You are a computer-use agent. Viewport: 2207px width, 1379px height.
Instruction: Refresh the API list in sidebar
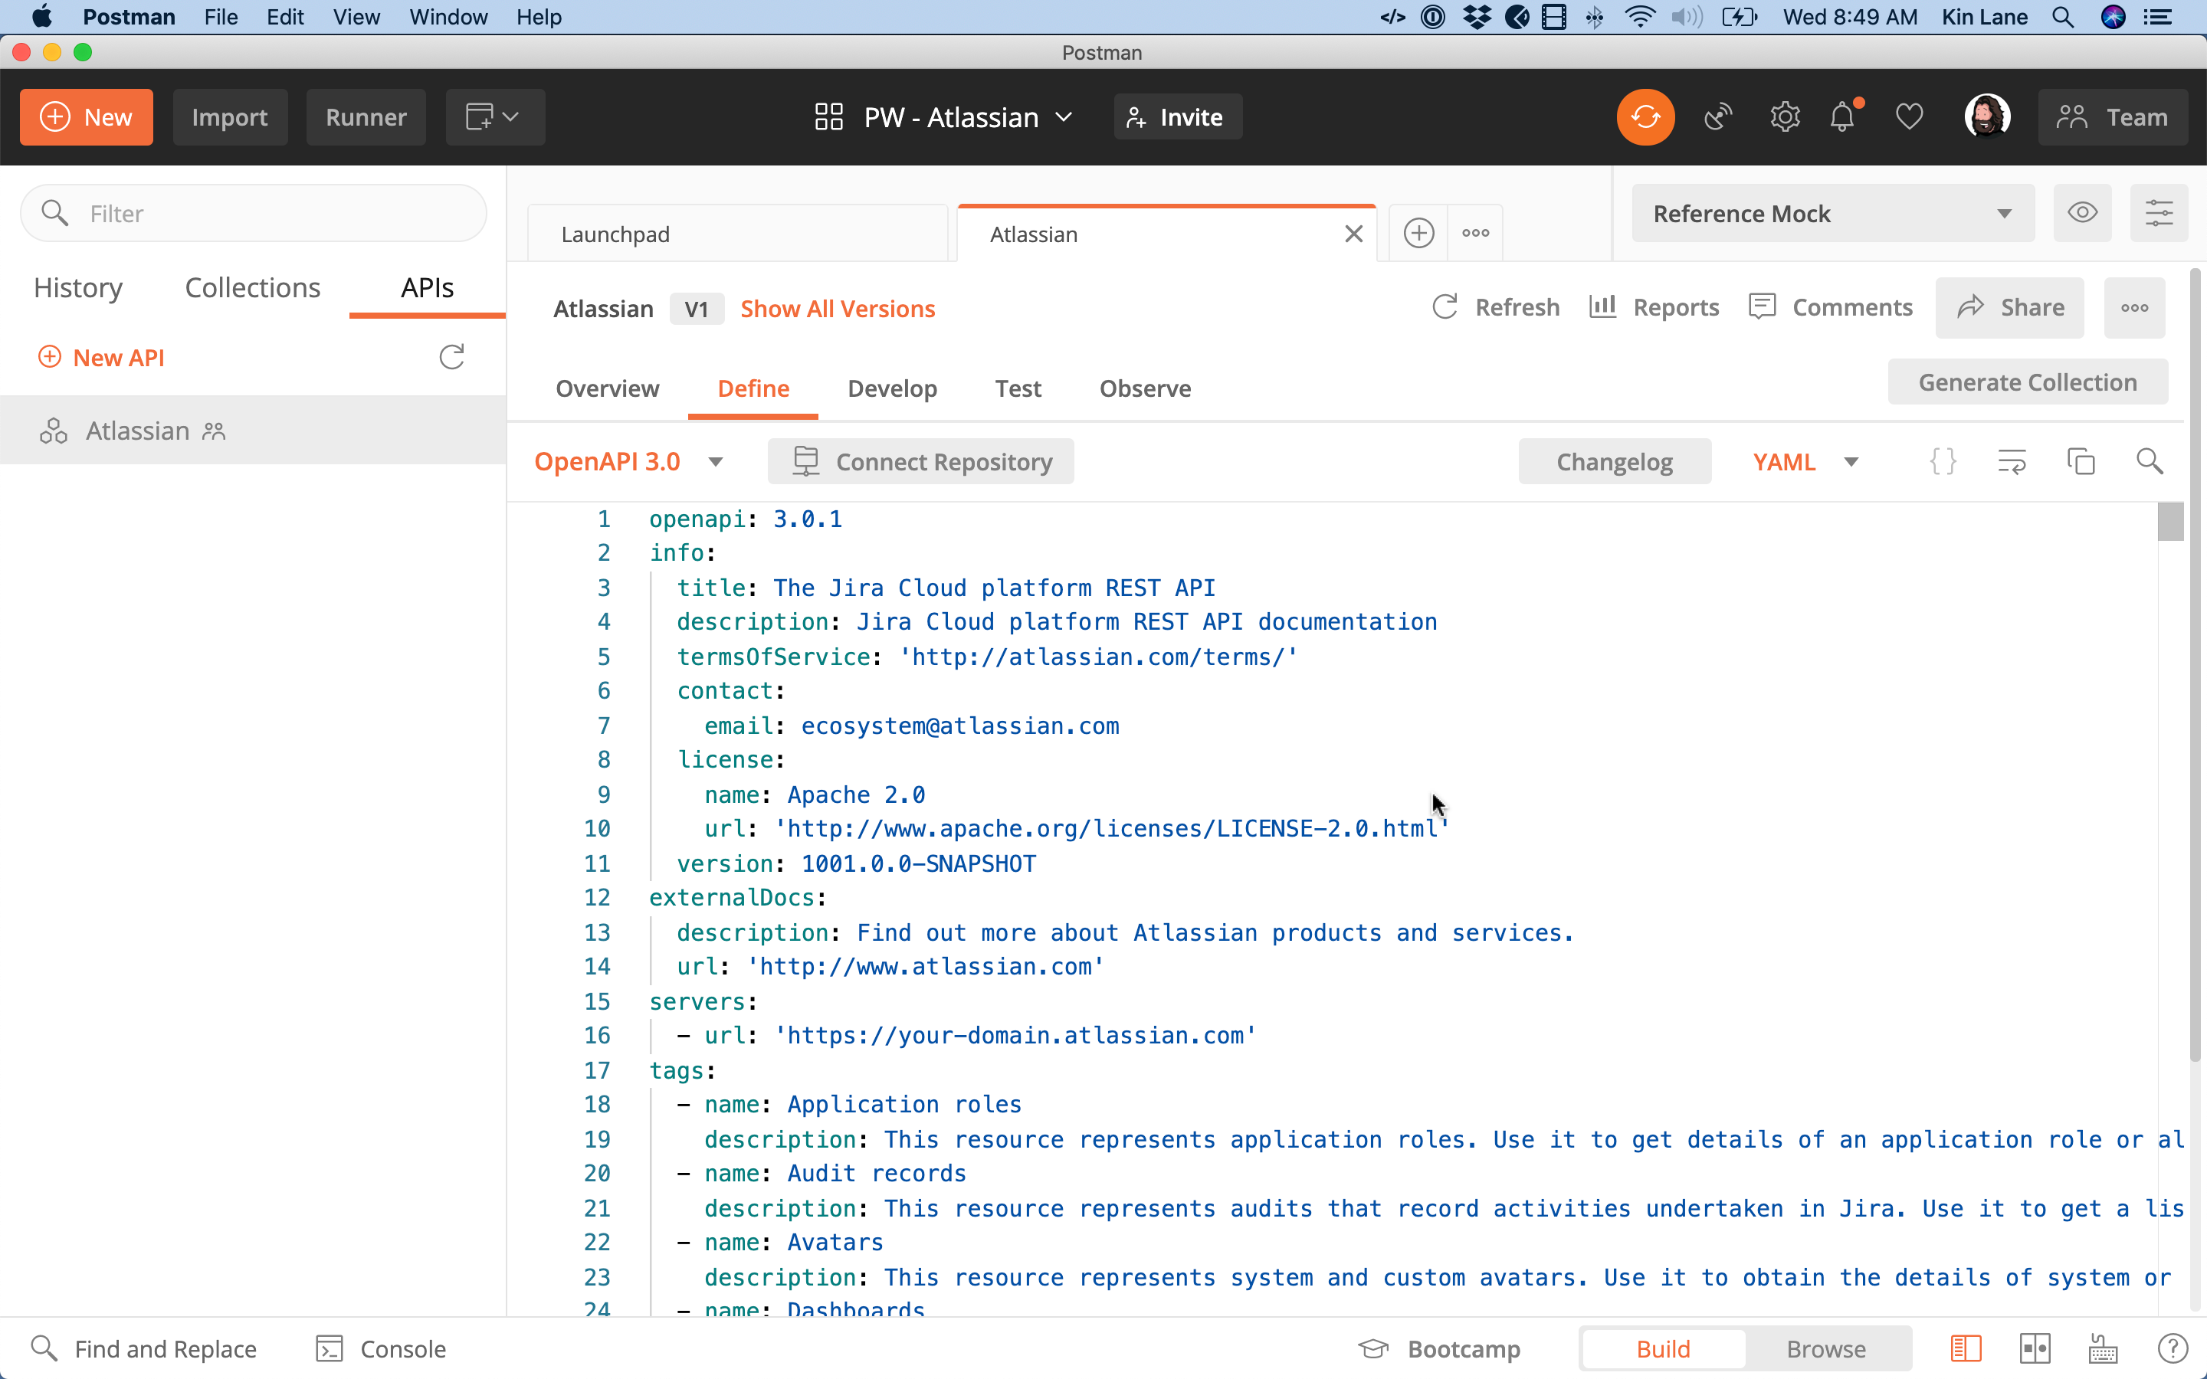(x=451, y=356)
